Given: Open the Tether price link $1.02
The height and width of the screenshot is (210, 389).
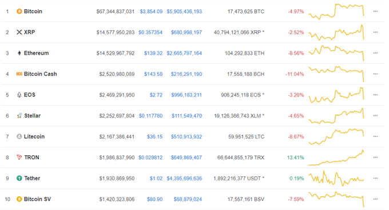Looking at the screenshot, I should point(156,179).
